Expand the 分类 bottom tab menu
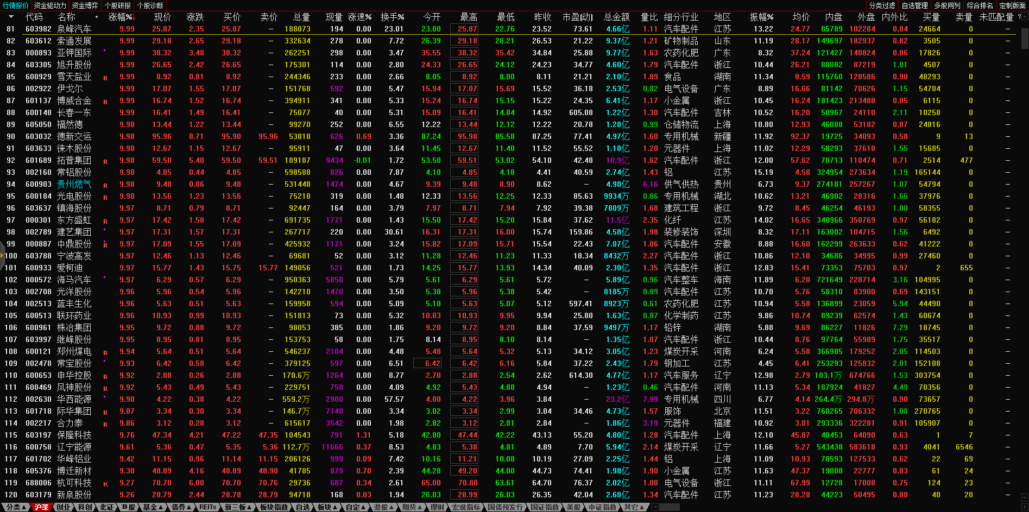Viewport: 1029px width, 512px height. (x=14, y=507)
